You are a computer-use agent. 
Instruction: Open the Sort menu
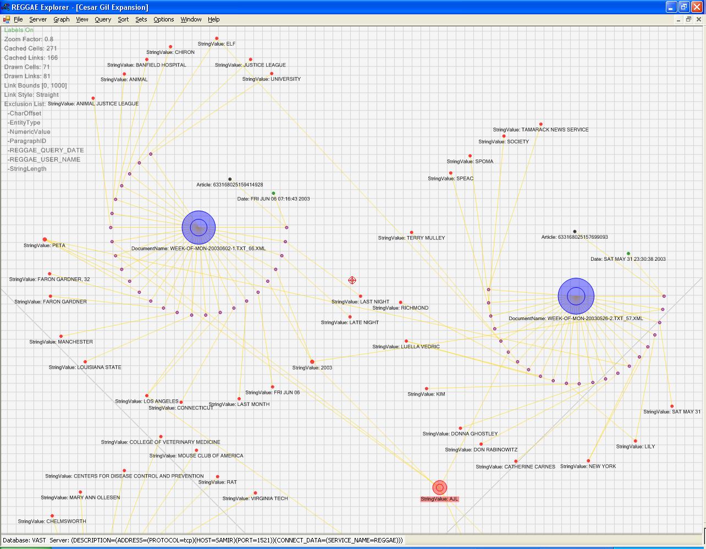pyautogui.click(x=123, y=19)
